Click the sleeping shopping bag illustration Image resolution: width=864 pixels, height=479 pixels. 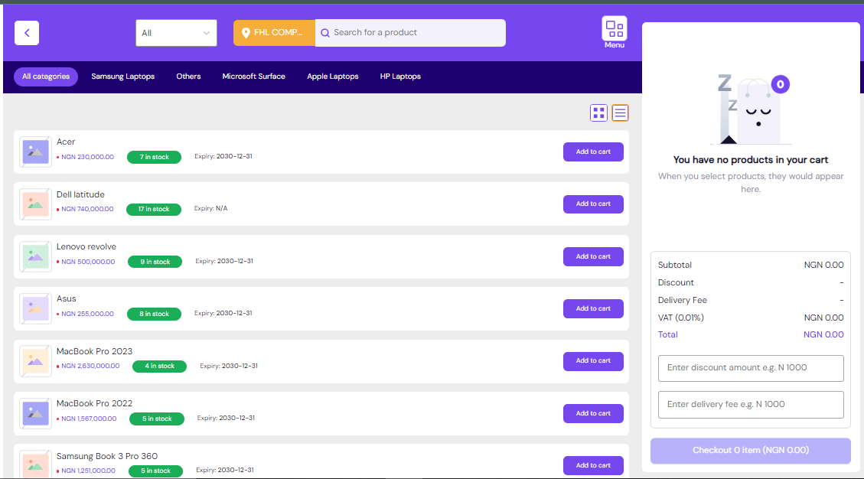tap(751, 109)
